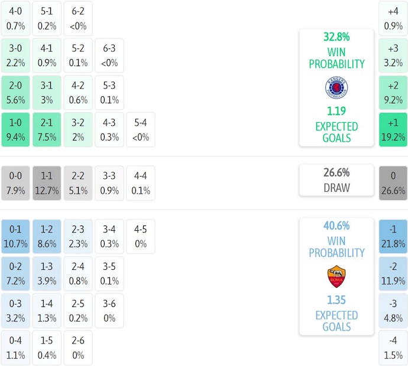Click the 40.6% win probability text
Screen dimensions: 408x366
(336, 226)
